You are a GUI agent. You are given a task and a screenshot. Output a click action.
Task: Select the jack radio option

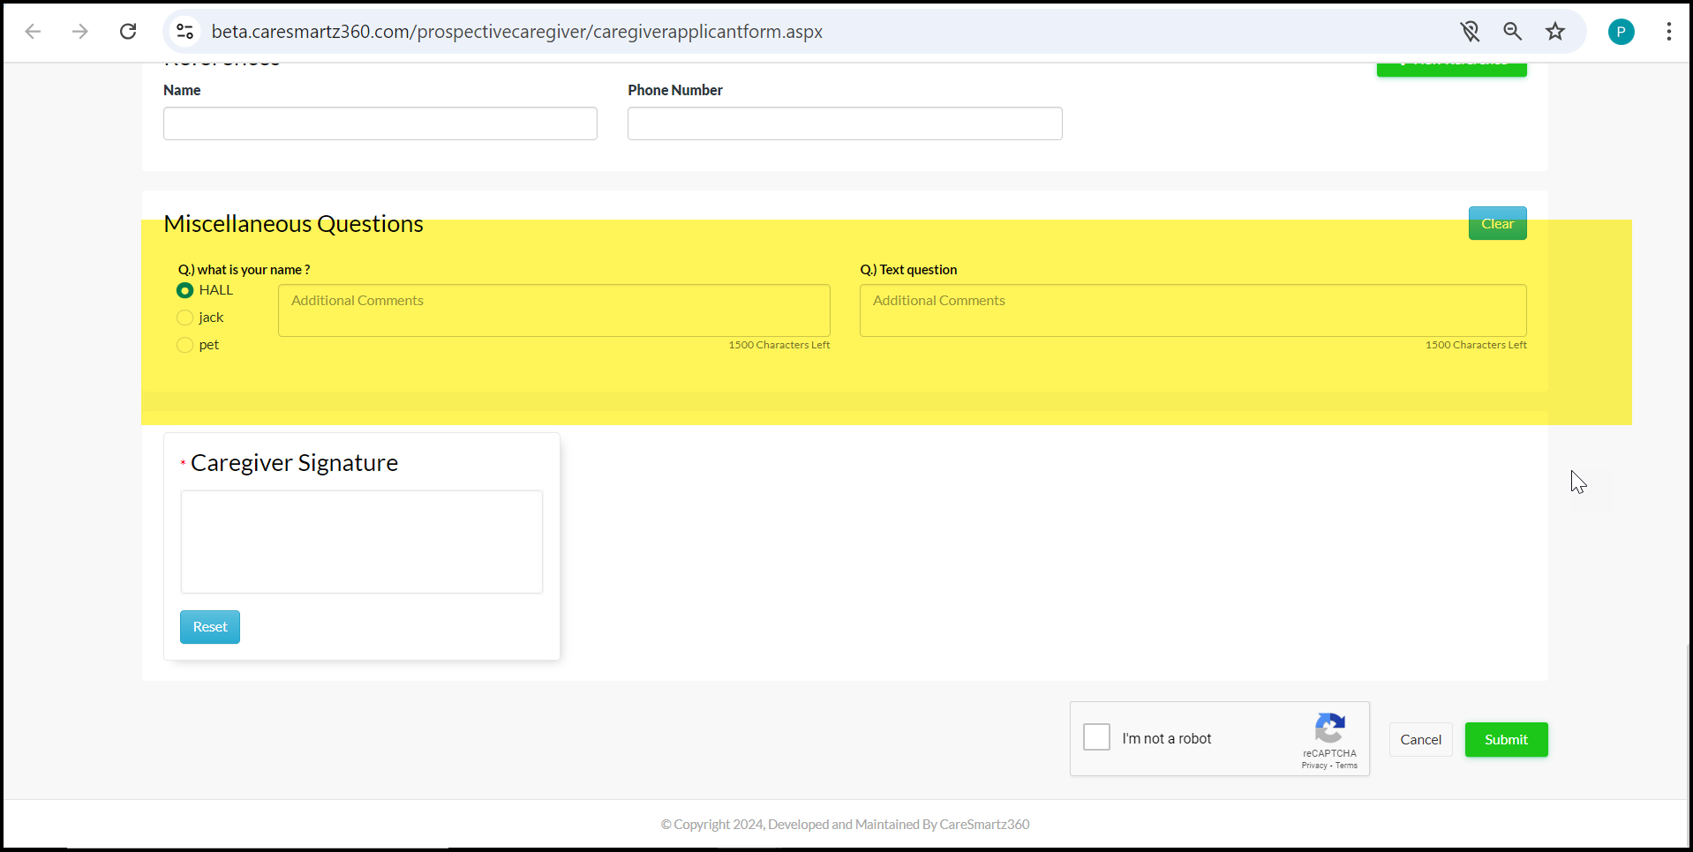(x=185, y=318)
